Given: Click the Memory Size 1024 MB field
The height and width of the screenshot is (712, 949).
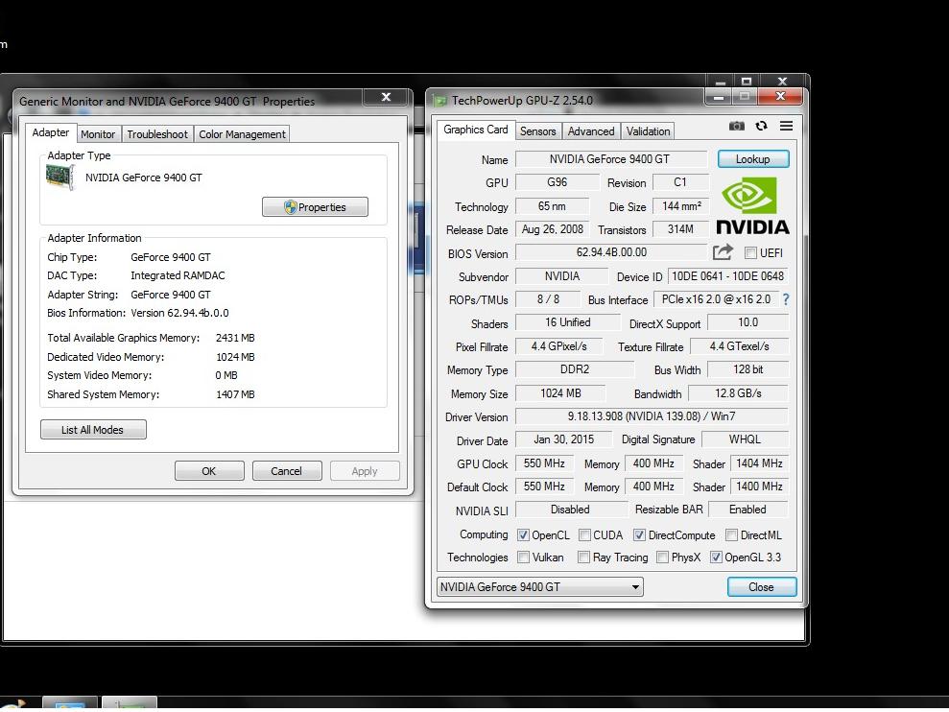Looking at the screenshot, I should point(559,393).
